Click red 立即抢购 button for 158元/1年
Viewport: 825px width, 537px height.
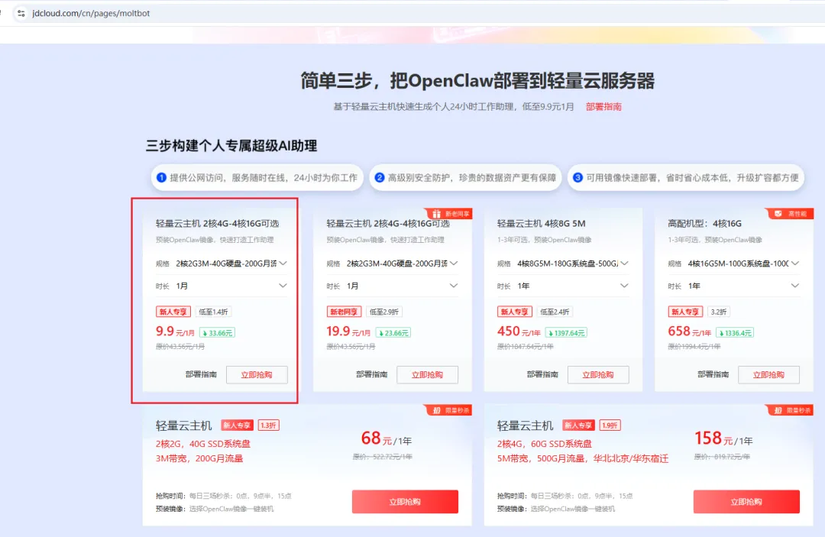(x=746, y=502)
